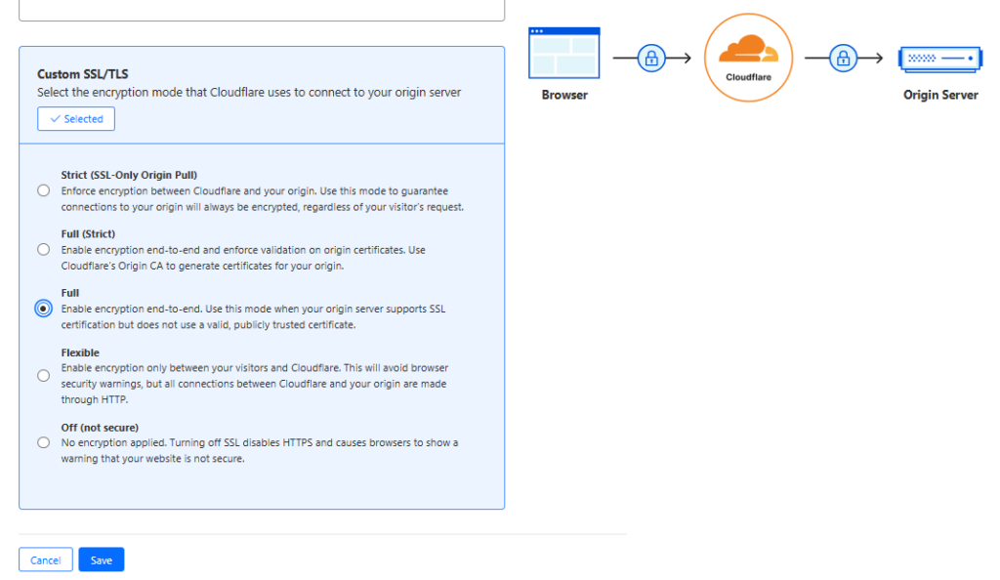Select the Full encryption radio button

coord(43,309)
